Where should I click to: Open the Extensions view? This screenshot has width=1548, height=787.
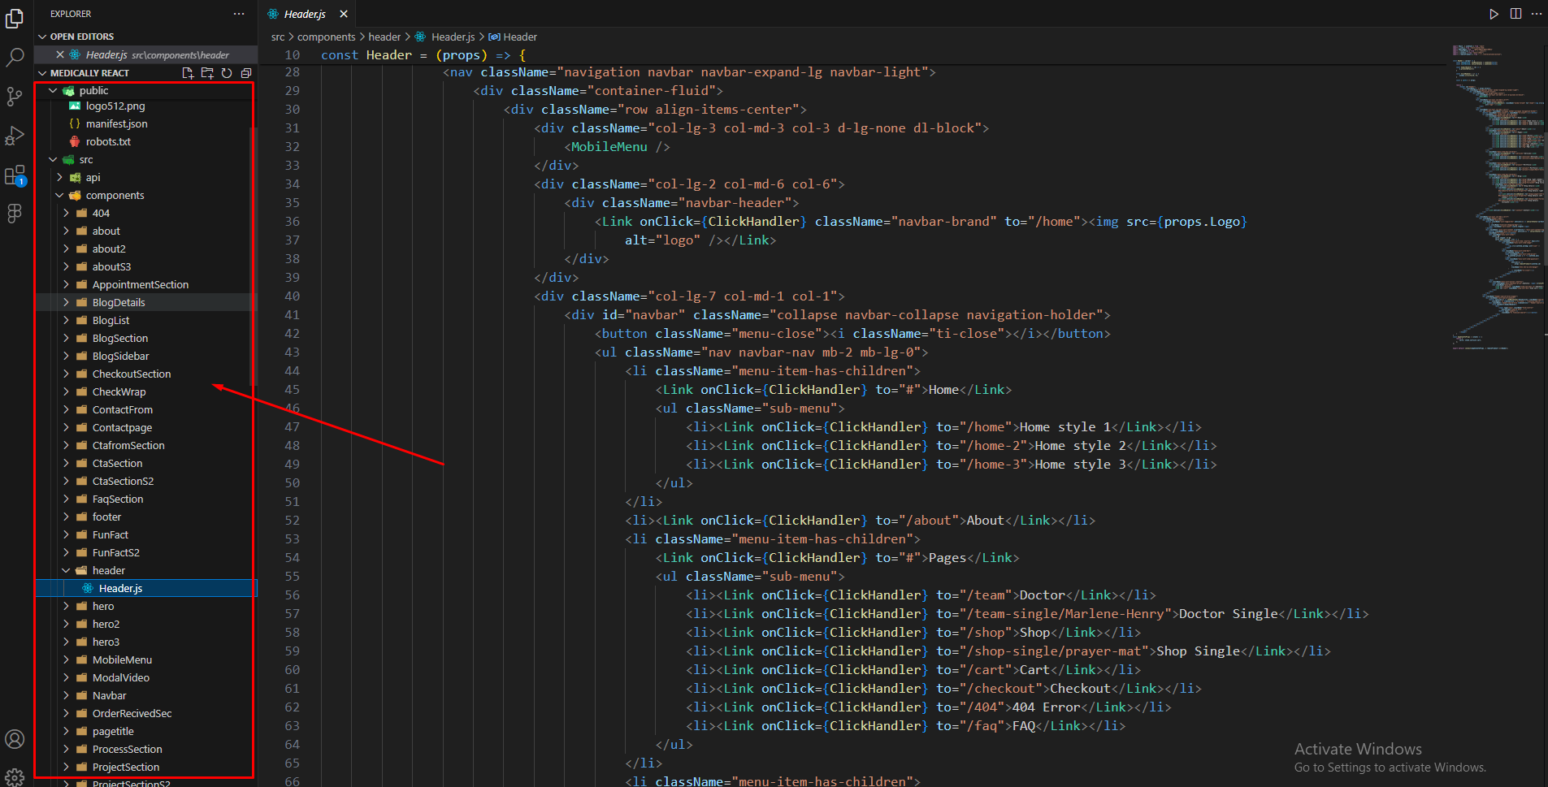pos(15,175)
